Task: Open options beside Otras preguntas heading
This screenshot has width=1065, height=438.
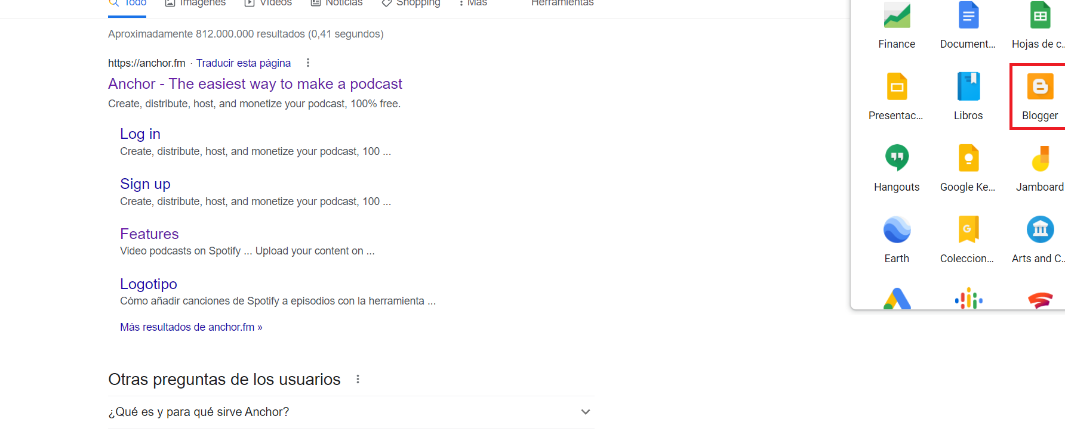Action: click(x=358, y=379)
